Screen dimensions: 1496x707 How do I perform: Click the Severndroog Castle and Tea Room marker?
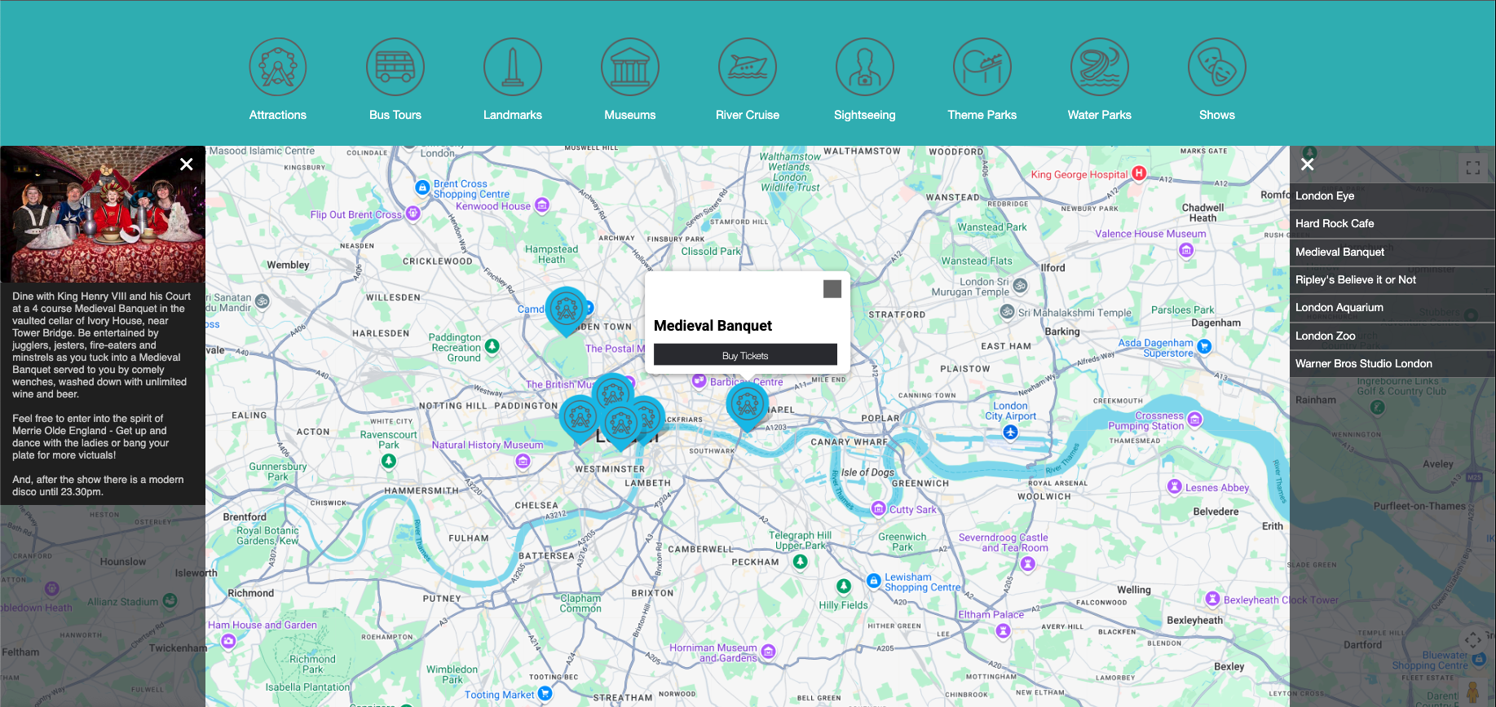click(1028, 564)
